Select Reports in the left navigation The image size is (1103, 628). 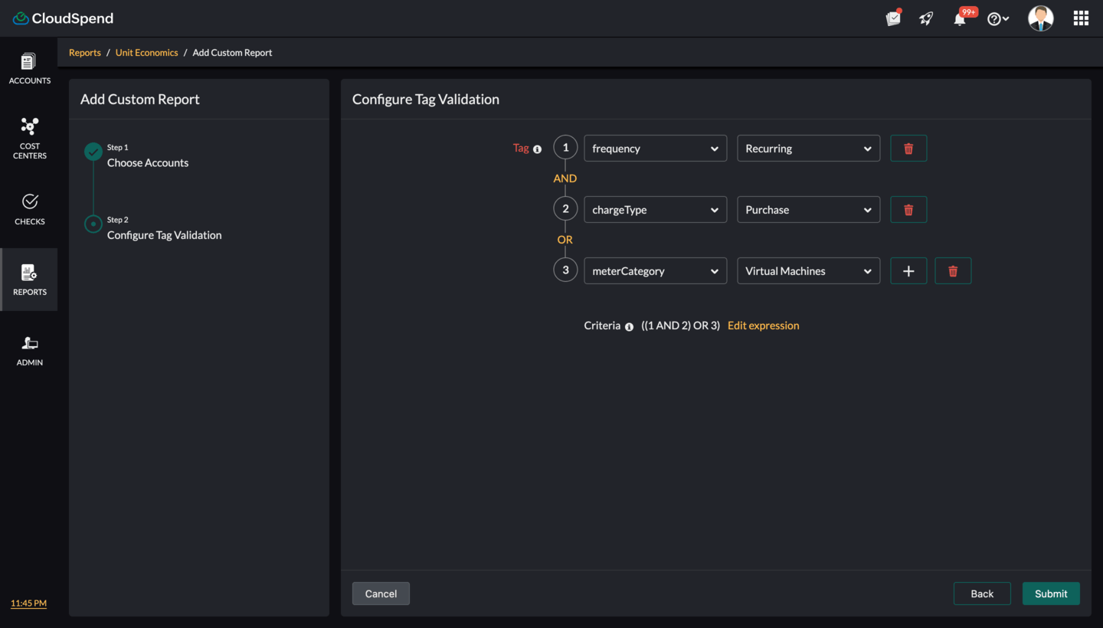(29, 280)
